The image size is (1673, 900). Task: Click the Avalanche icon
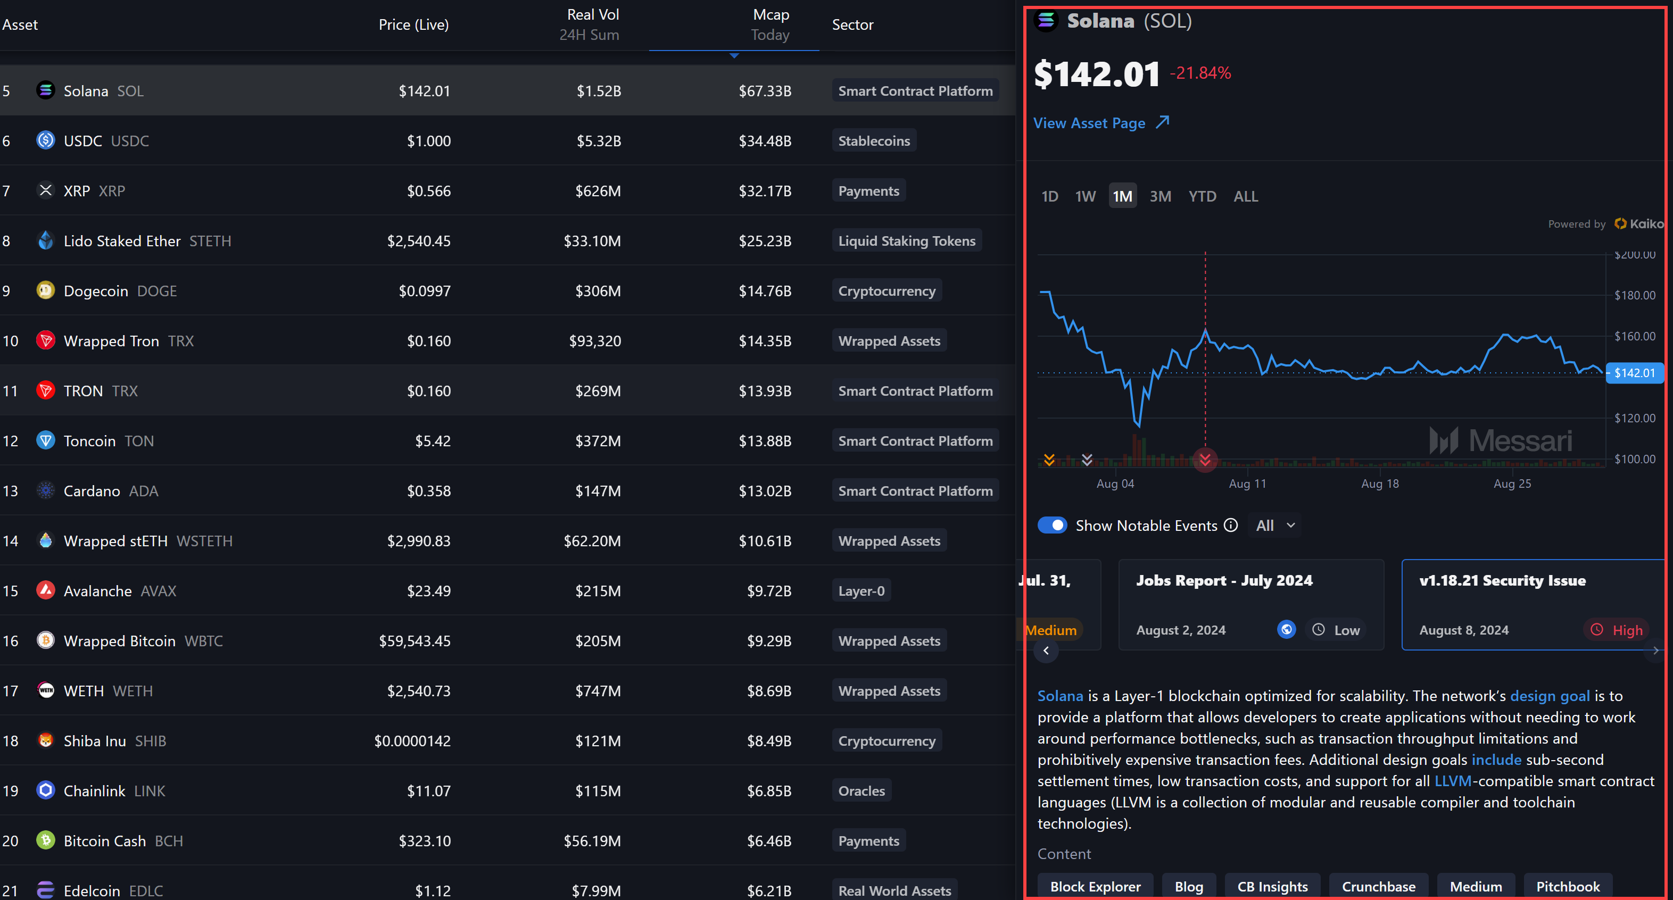pos(45,590)
